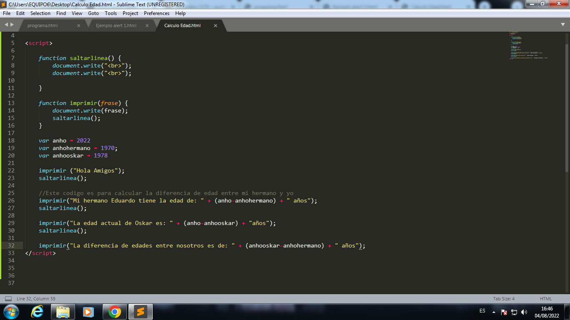Click the Sublime Text taskbar icon
Image resolution: width=570 pixels, height=320 pixels.
coord(141,312)
